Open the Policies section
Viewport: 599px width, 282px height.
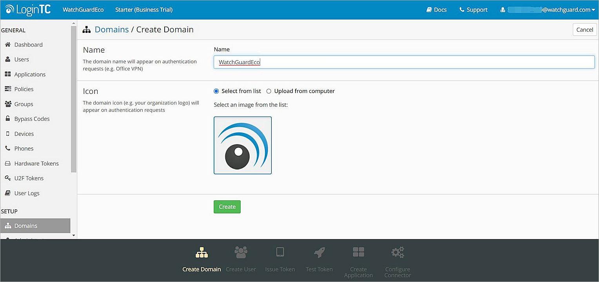click(x=24, y=89)
